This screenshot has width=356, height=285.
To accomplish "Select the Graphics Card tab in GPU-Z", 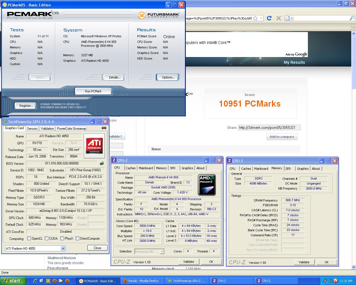I will [14, 128].
